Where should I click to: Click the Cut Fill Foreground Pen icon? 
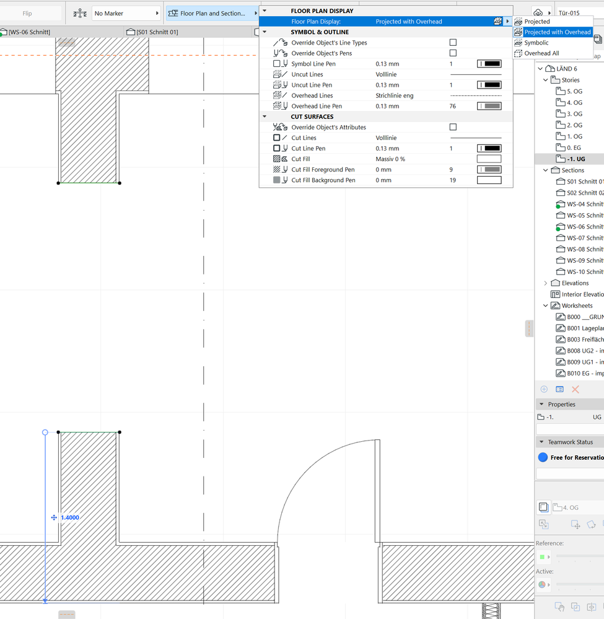pyautogui.click(x=280, y=169)
